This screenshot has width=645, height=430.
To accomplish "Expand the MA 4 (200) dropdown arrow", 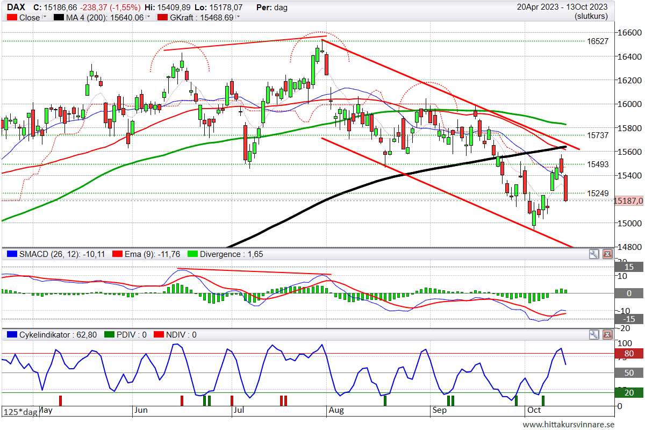I will (x=149, y=17).
